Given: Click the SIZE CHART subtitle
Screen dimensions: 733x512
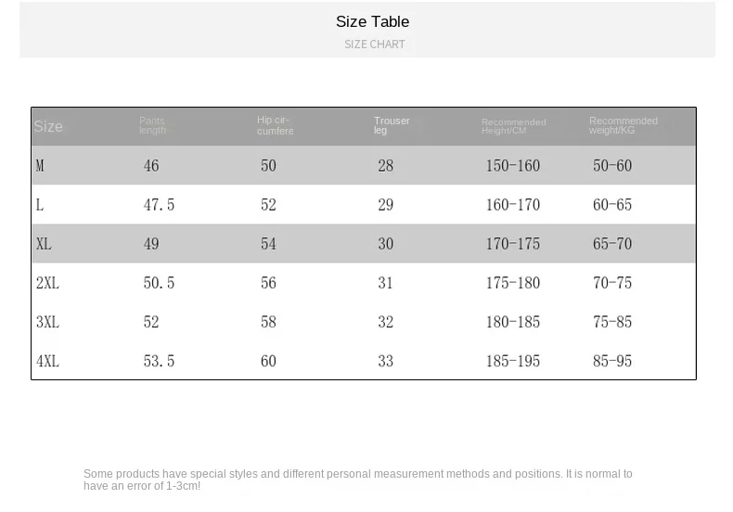Looking at the screenshot, I should click(x=374, y=45).
